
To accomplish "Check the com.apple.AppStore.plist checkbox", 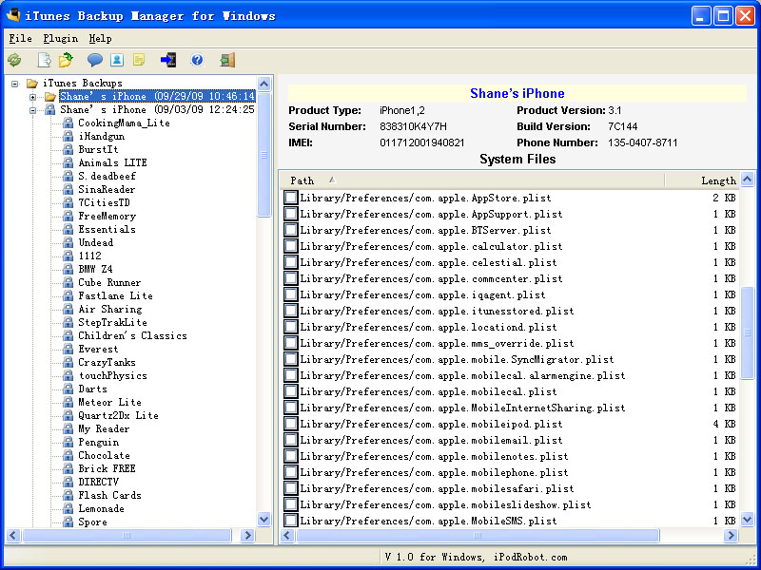I will click(291, 198).
